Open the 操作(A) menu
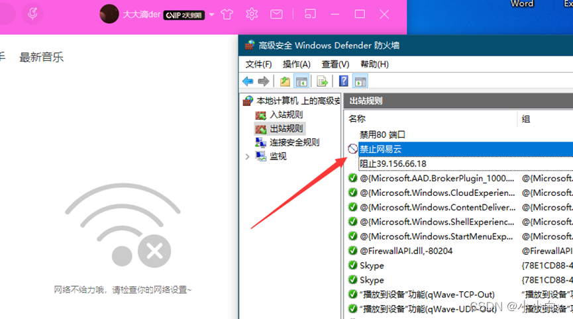The image size is (573, 319). [296, 64]
